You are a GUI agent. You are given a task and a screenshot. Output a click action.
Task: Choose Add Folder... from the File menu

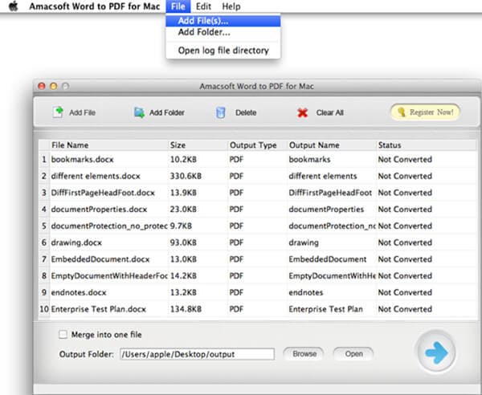(x=223, y=32)
